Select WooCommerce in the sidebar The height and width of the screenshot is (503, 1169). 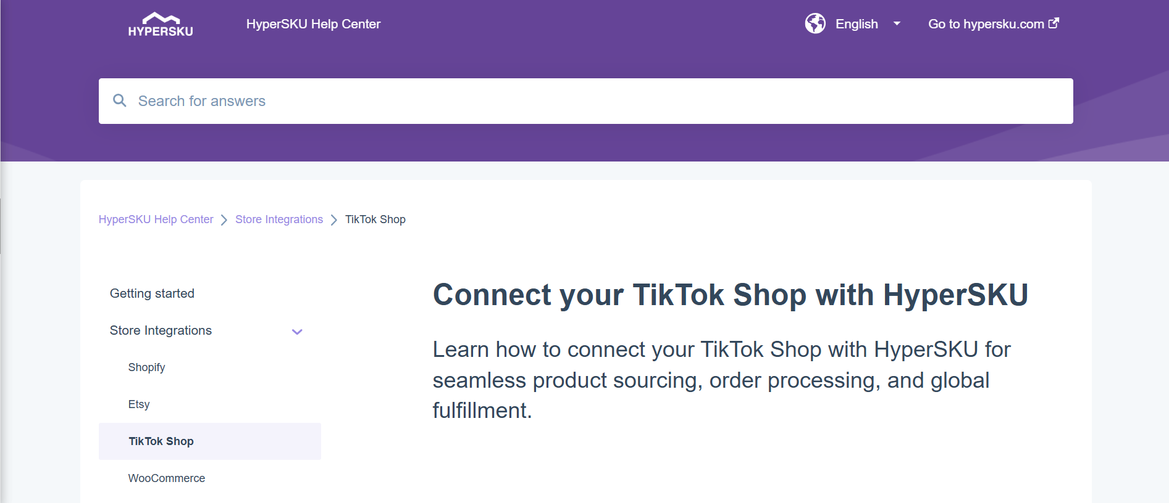point(167,478)
